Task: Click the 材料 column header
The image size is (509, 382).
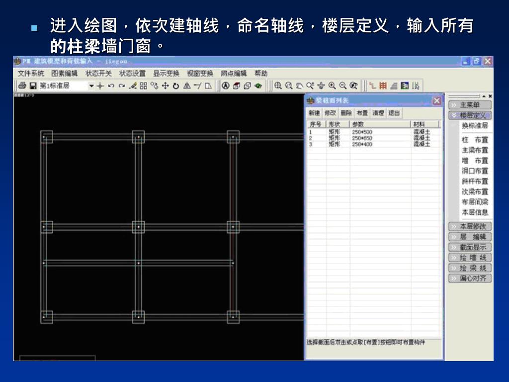Action: pos(424,124)
